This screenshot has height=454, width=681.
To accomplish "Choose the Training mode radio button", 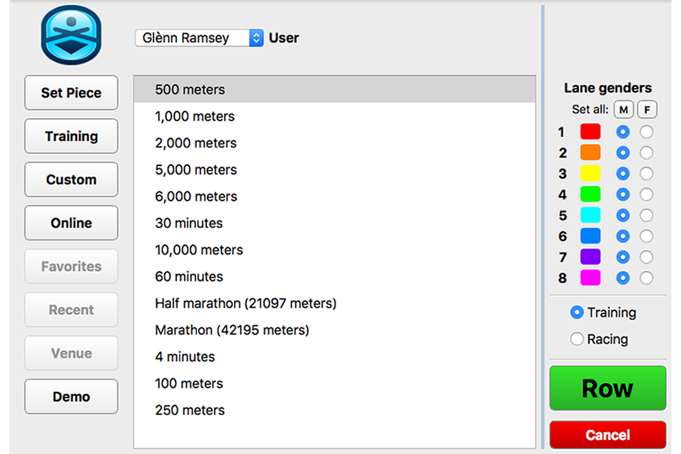I will coord(577,312).
